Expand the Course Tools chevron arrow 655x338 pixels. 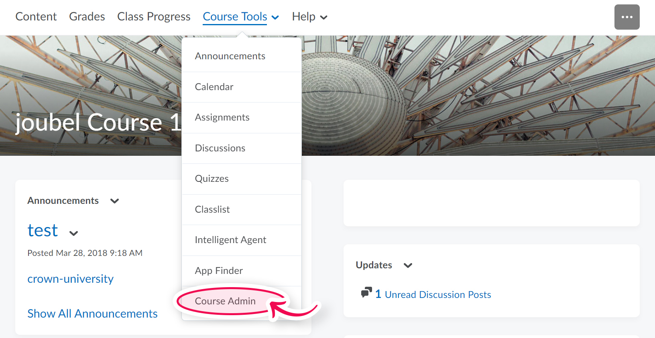(275, 17)
